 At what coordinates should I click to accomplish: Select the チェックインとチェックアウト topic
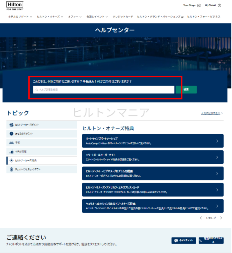[42, 170]
